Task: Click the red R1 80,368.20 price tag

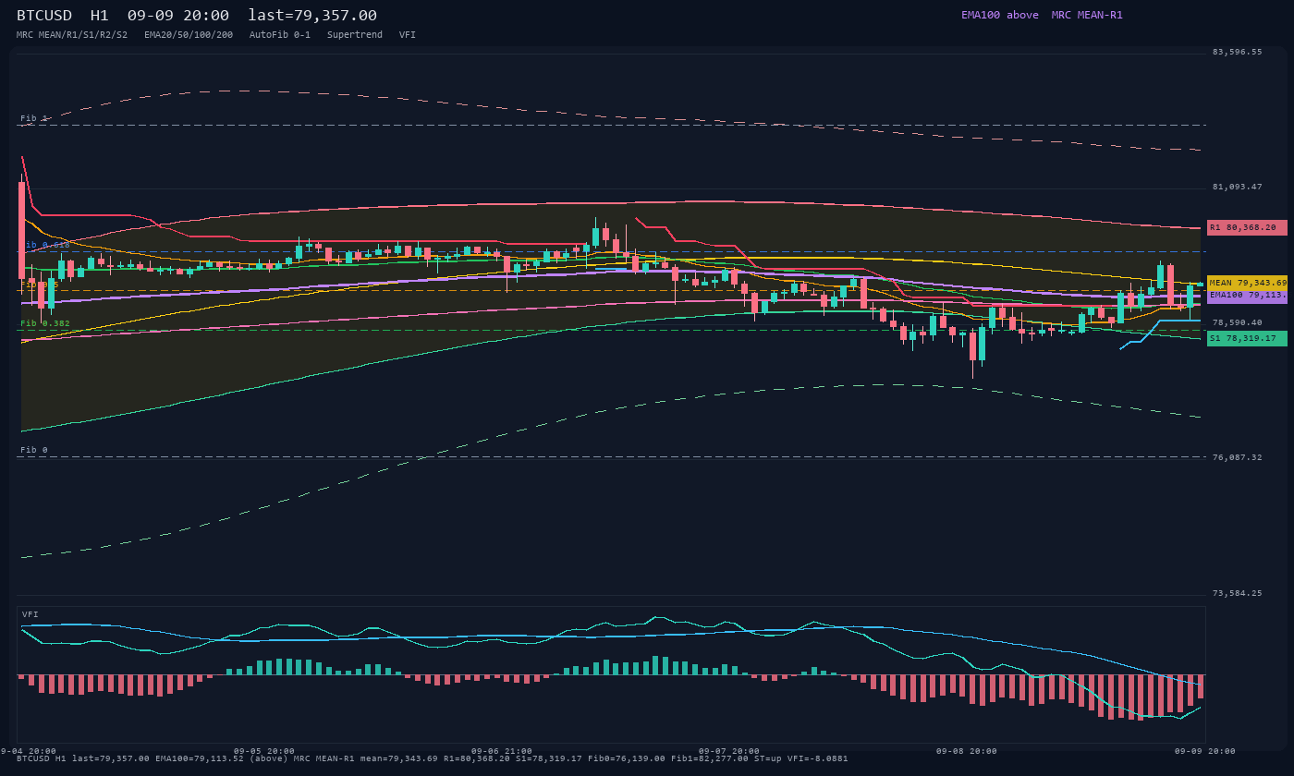Action: [x=1247, y=227]
